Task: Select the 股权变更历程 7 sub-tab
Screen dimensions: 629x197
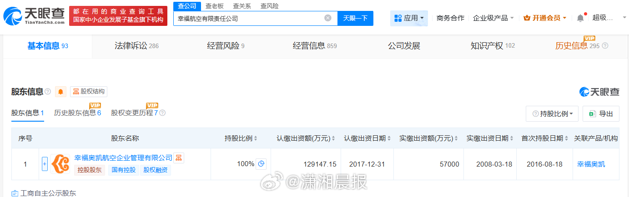Action: [134, 113]
